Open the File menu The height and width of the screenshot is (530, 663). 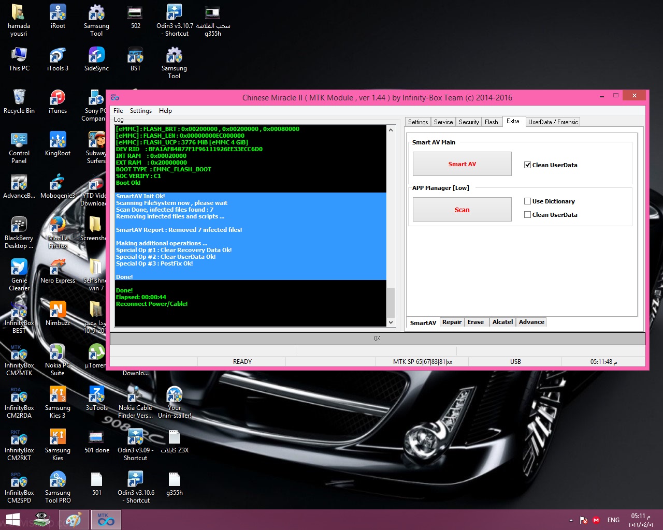tap(118, 111)
